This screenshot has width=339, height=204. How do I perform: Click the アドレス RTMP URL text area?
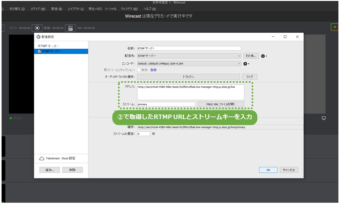click(x=191, y=92)
